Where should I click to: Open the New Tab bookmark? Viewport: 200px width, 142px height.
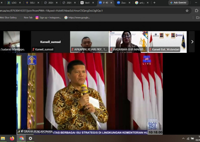point(28,18)
